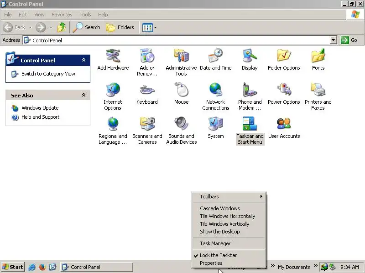
Task: Open the Edit menu
Action: tap(23, 15)
